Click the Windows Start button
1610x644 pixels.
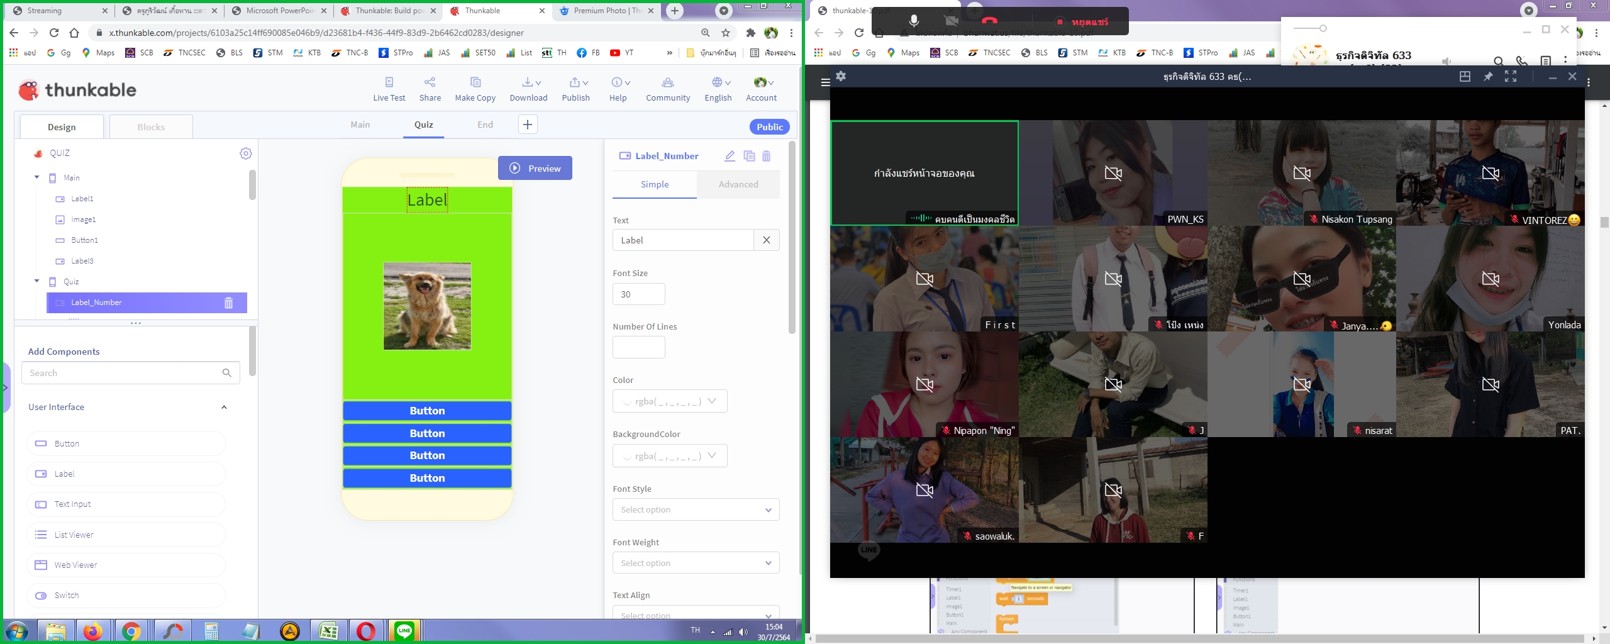click(17, 631)
